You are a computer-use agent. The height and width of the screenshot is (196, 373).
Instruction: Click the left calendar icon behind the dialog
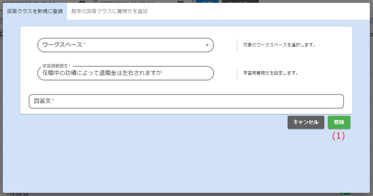[x=82, y=1]
